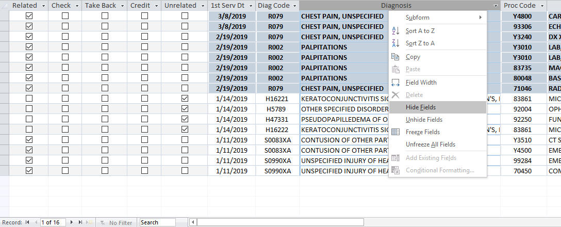Screen dimensions: 561x227
Task: Open the Related column dropdown arrow
Action: click(43, 6)
